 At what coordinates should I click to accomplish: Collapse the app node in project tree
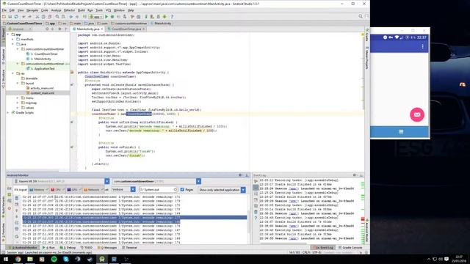pyautogui.click(x=8, y=34)
